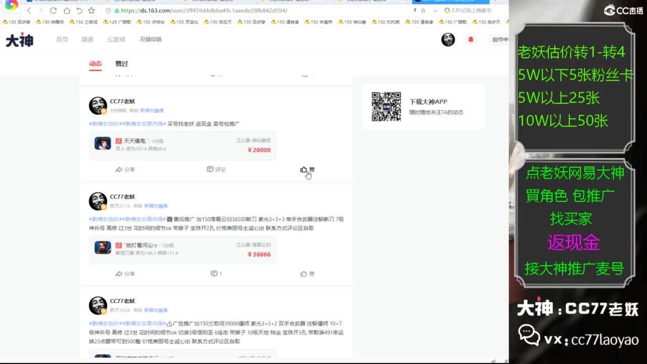
Task: Open notifications with the red bell icon
Action: [471, 39]
